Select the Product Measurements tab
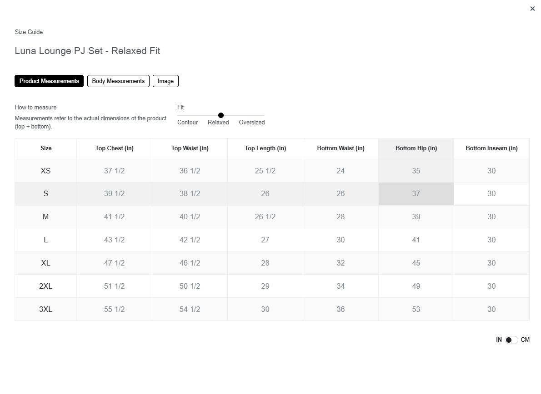 click(x=49, y=81)
